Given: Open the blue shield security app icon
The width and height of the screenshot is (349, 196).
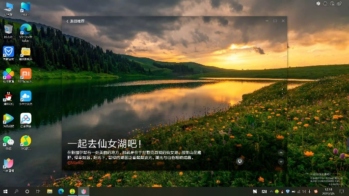Looking at the screenshot, I should coord(8,51).
